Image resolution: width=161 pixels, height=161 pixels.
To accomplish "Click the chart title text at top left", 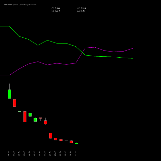I will click(x=20, y=5).
